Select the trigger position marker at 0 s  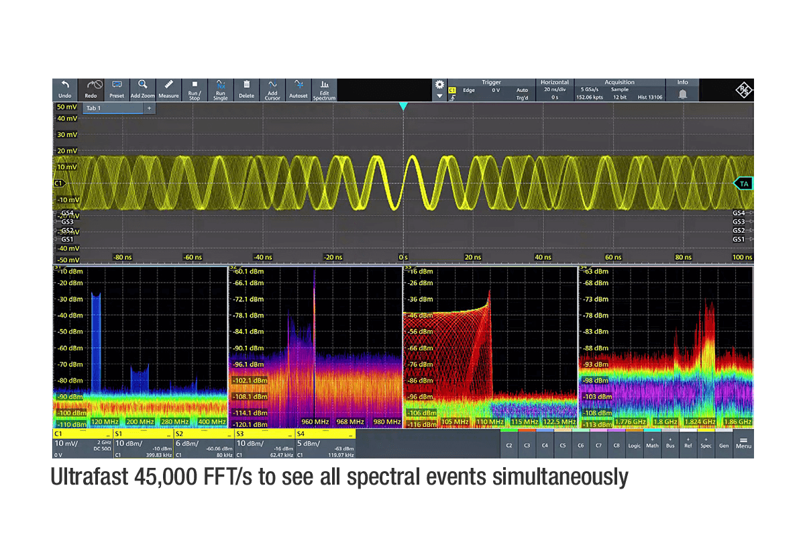click(x=403, y=107)
